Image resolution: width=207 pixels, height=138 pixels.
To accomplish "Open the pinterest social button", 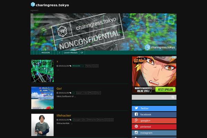I will 154,127.
